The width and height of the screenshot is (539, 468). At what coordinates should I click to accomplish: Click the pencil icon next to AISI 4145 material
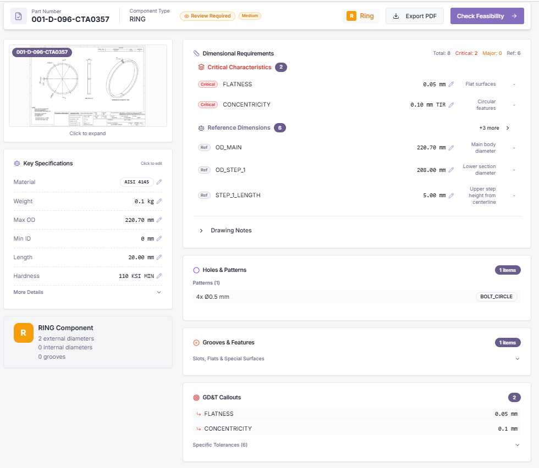pos(159,182)
